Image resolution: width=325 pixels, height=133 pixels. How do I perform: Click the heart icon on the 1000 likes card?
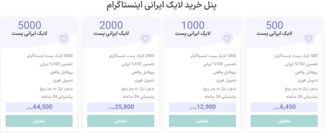pyautogui.click(x=227, y=38)
